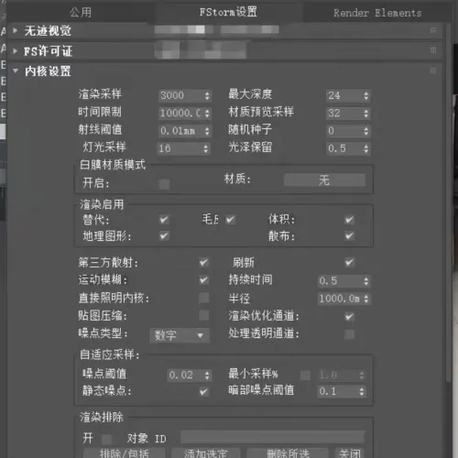Click the 随机种子 spinner arrows
Viewport: 458px width, 458px height.
pos(366,131)
